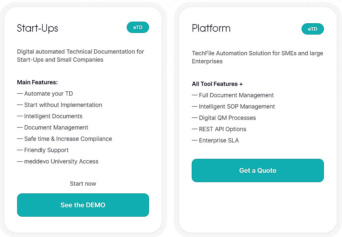
Task: Select Intelligent SOP Management feature
Action: pos(233,107)
